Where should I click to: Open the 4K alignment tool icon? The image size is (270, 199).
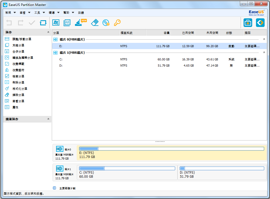pos(67,23)
